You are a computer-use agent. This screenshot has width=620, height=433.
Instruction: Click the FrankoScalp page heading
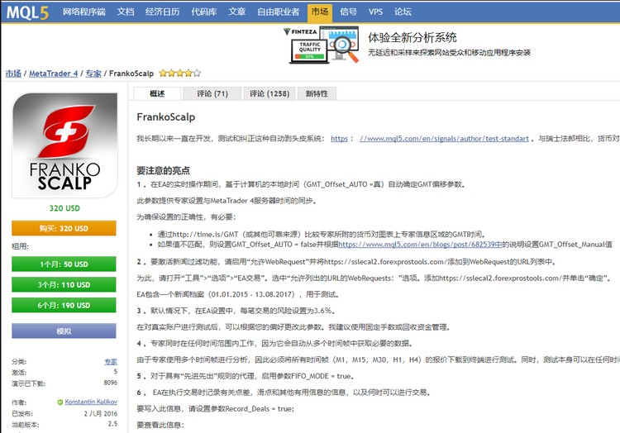pos(165,117)
